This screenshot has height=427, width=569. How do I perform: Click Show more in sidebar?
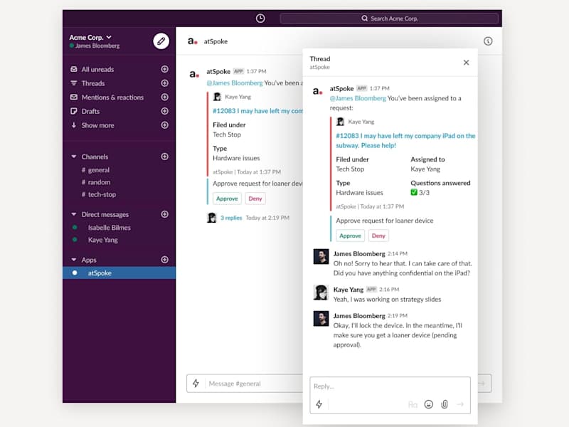[97, 125]
